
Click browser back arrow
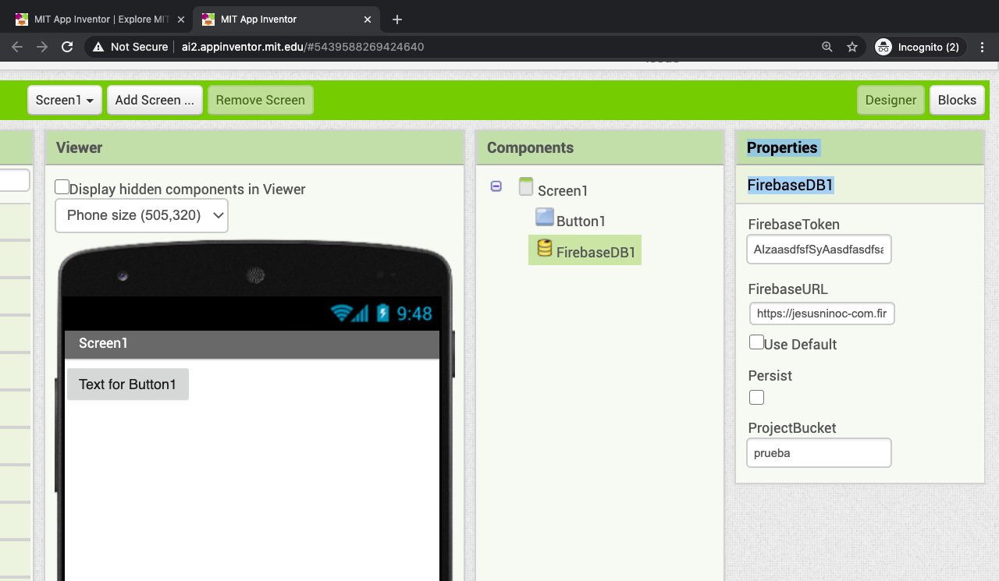[x=17, y=47]
